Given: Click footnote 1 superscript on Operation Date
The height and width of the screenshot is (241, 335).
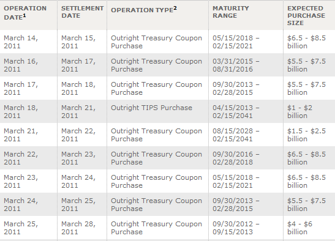Looking at the screenshot, I should (x=24, y=15).
